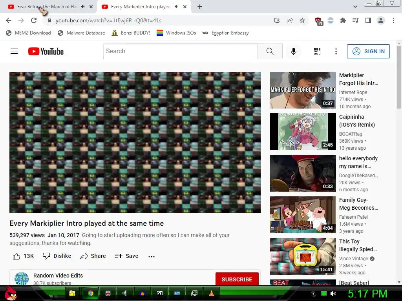Click the install app icon in address bar
This screenshot has width=402, height=301.
click(x=277, y=20)
